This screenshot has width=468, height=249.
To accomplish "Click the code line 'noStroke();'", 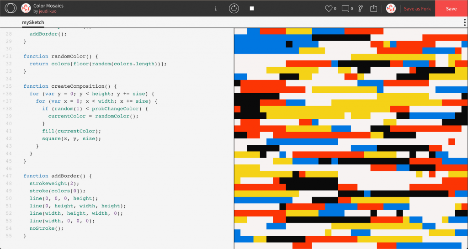I will (x=47, y=228).
